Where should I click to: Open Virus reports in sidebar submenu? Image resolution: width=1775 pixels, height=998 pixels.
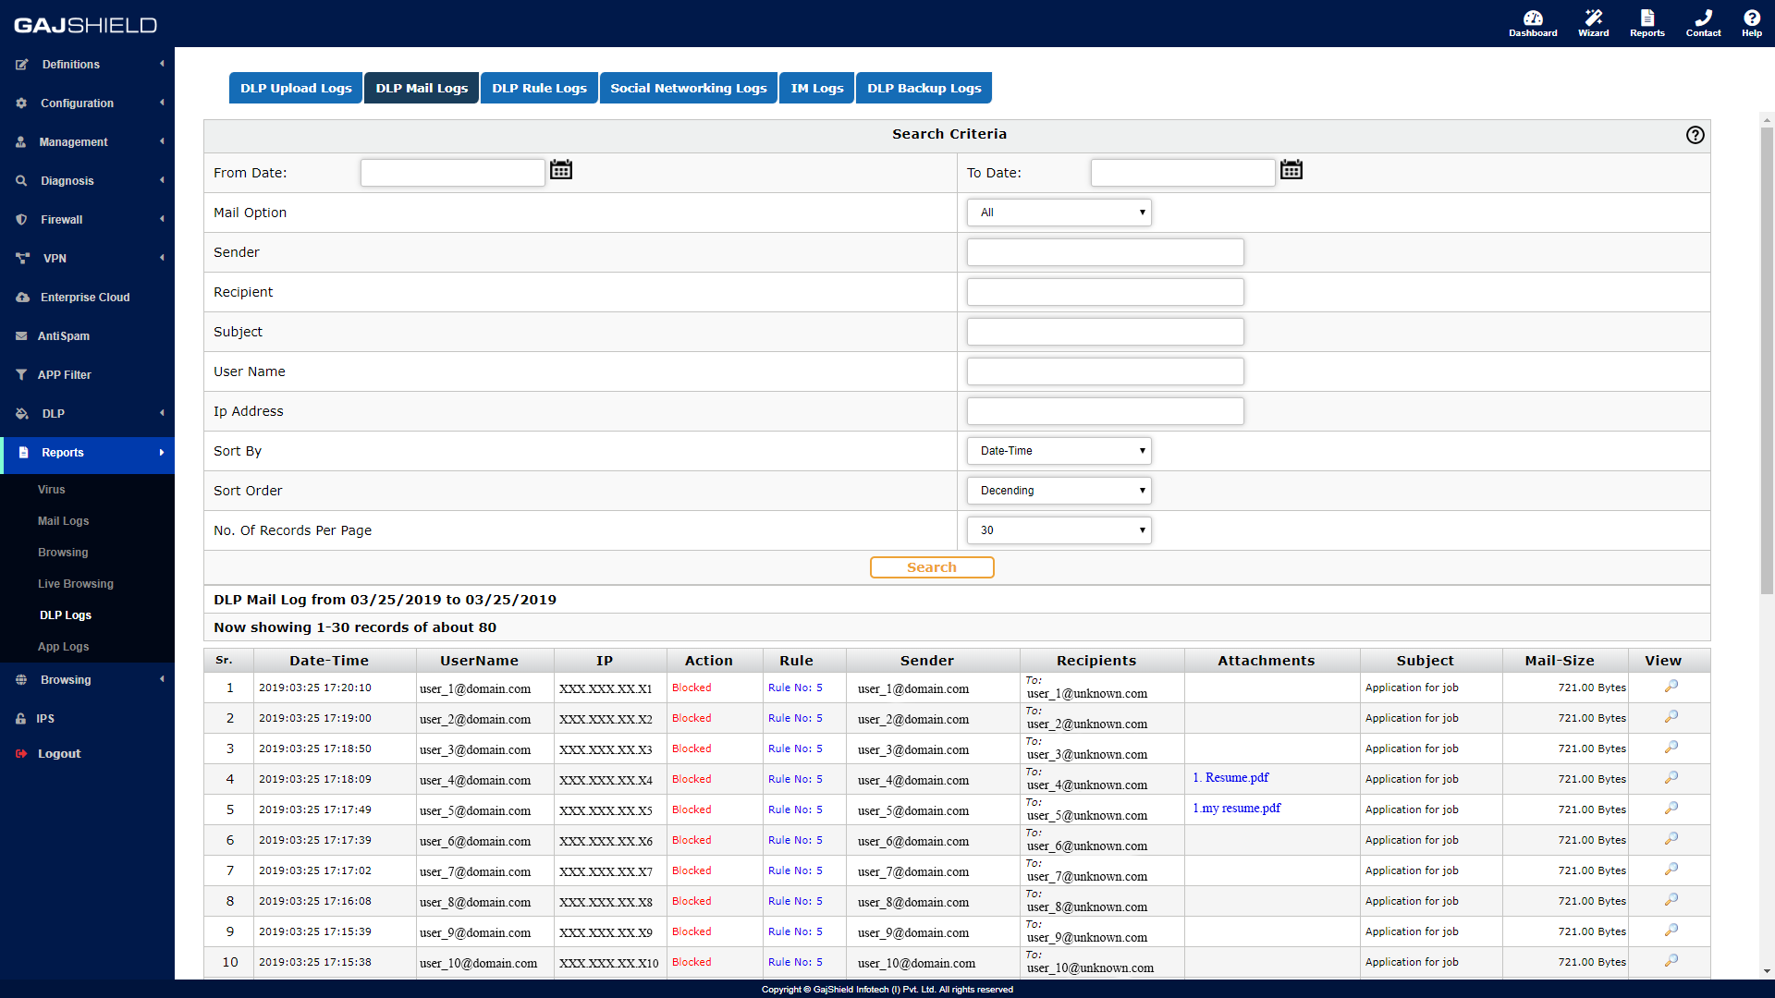52,490
